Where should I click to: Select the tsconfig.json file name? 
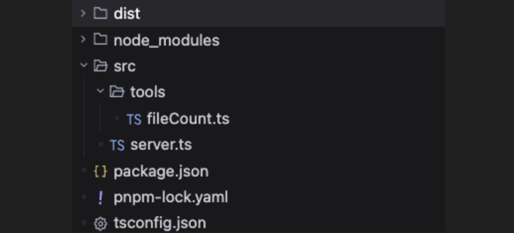pyautogui.click(x=159, y=224)
